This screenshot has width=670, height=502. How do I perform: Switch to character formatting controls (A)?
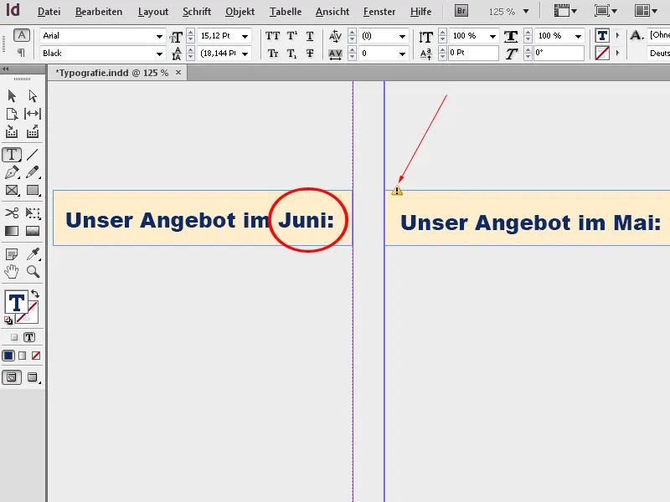(x=22, y=35)
